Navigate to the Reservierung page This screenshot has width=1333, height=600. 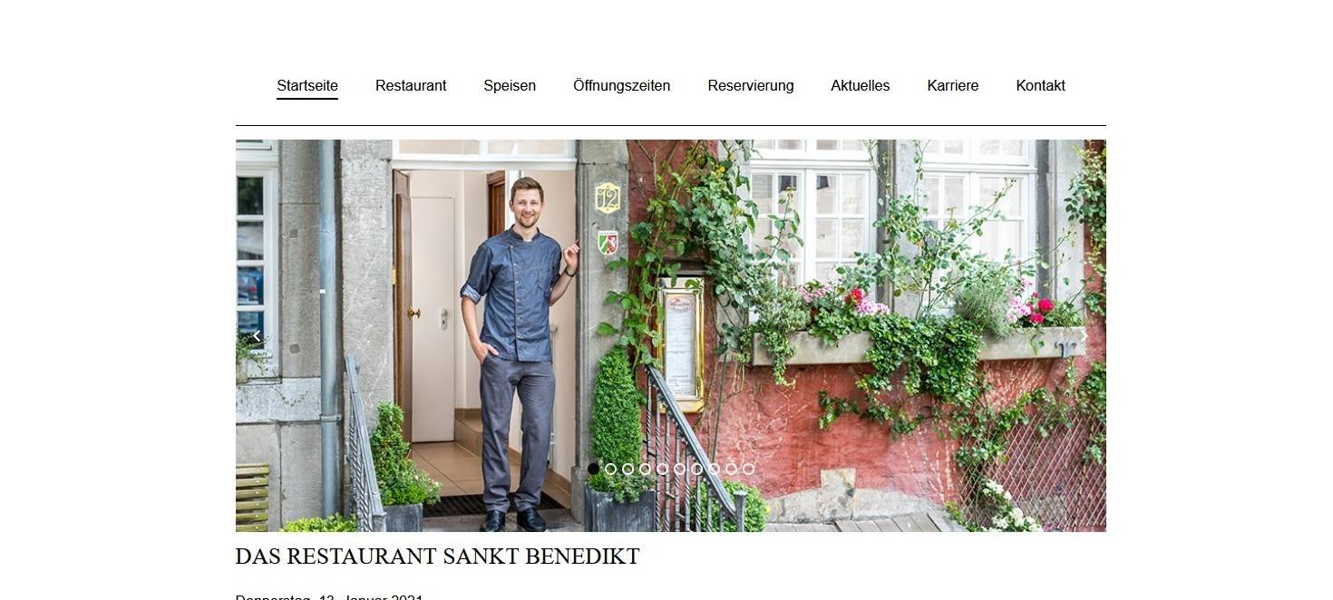(751, 86)
